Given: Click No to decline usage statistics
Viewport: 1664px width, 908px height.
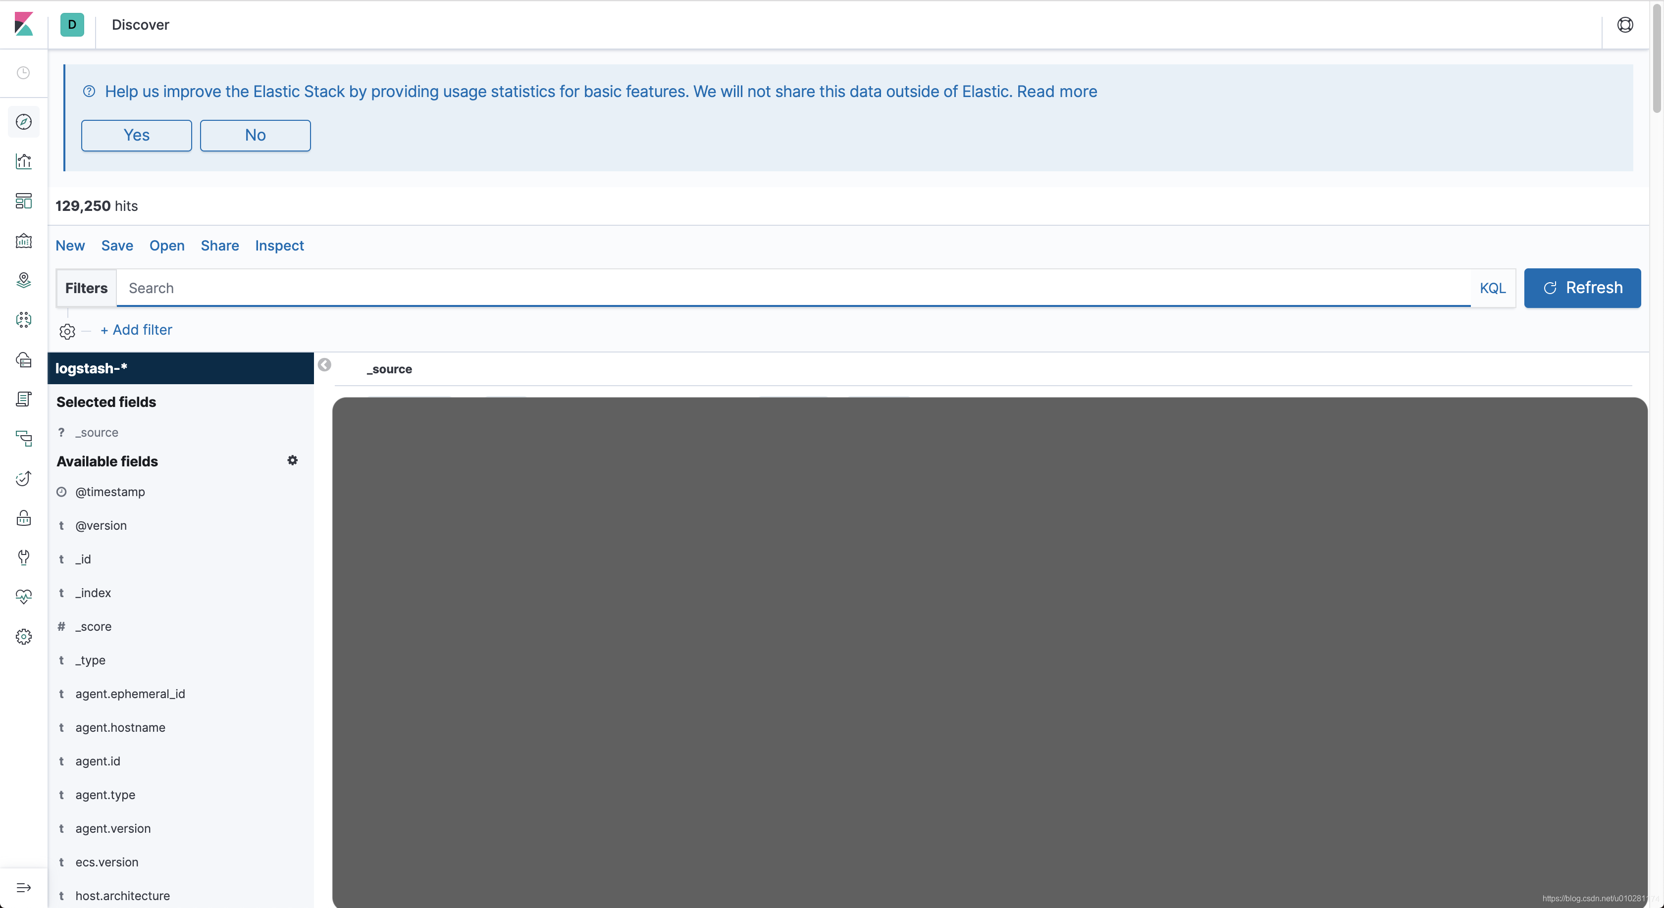Looking at the screenshot, I should pos(254,135).
